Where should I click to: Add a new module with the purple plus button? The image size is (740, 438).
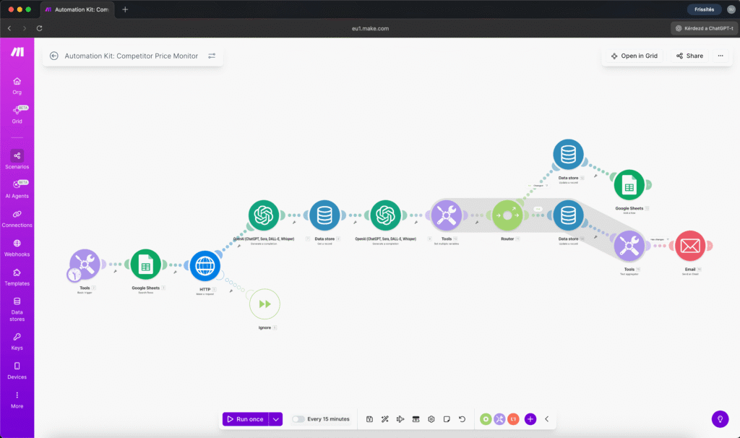[x=530, y=418]
